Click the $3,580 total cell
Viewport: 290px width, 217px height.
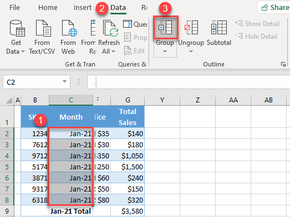[128, 211]
